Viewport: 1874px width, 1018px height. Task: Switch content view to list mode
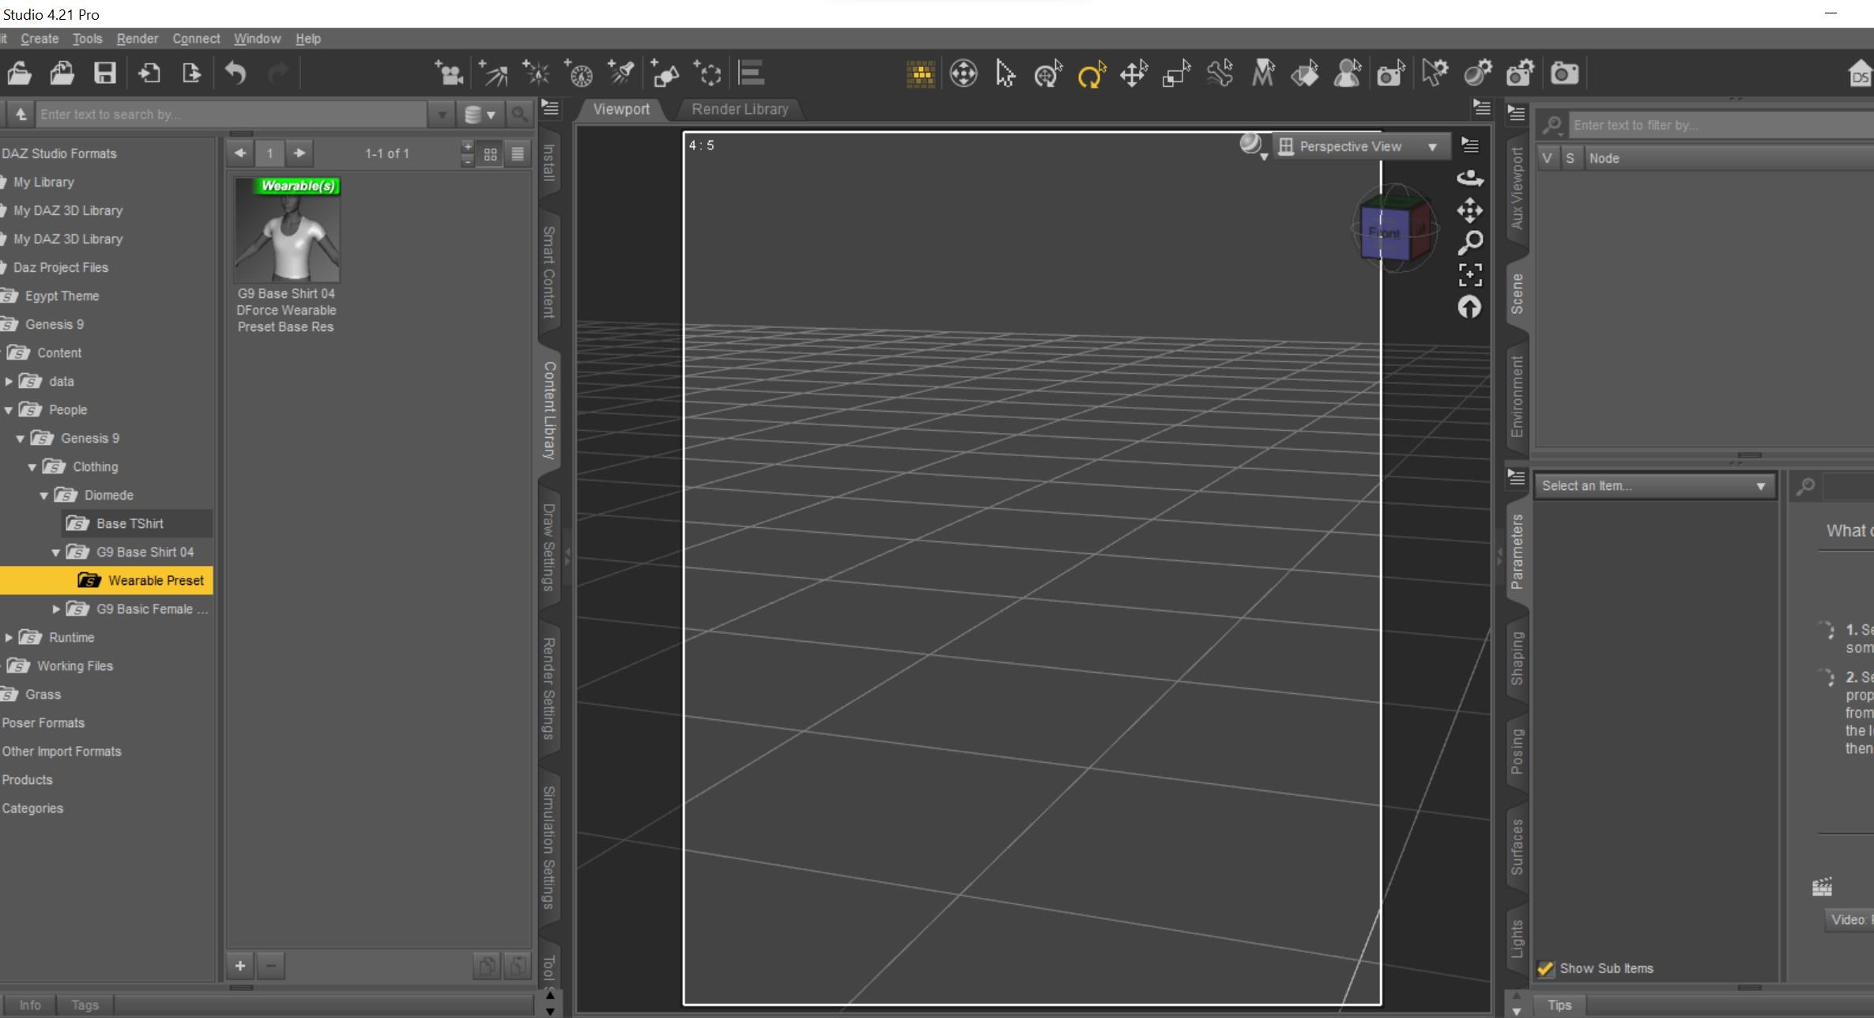pyautogui.click(x=518, y=154)
